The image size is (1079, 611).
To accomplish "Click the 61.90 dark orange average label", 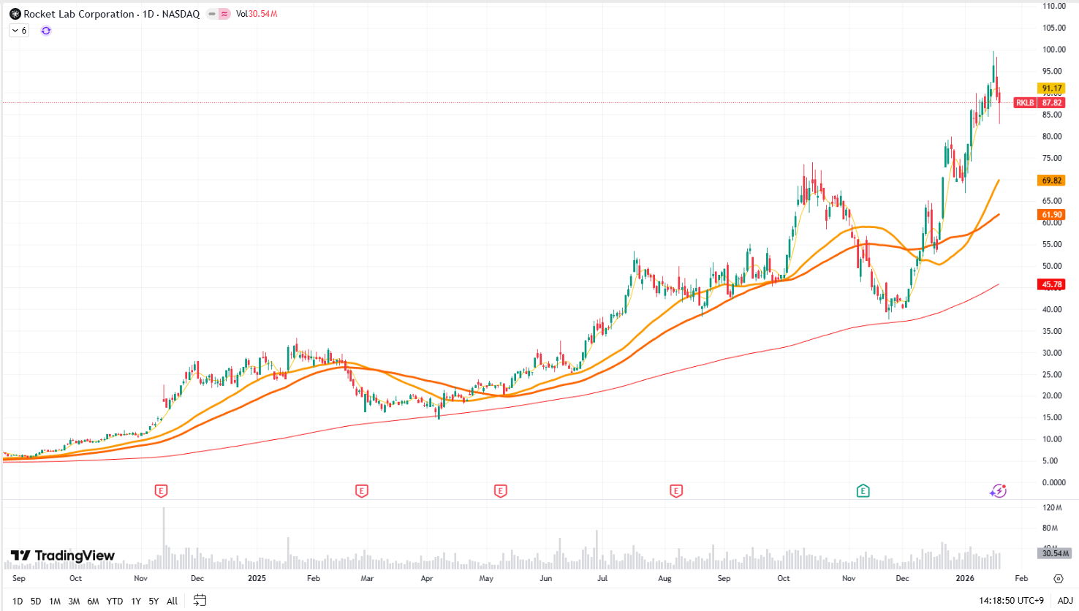I will pyautogui.click(x=1052, y=215).
